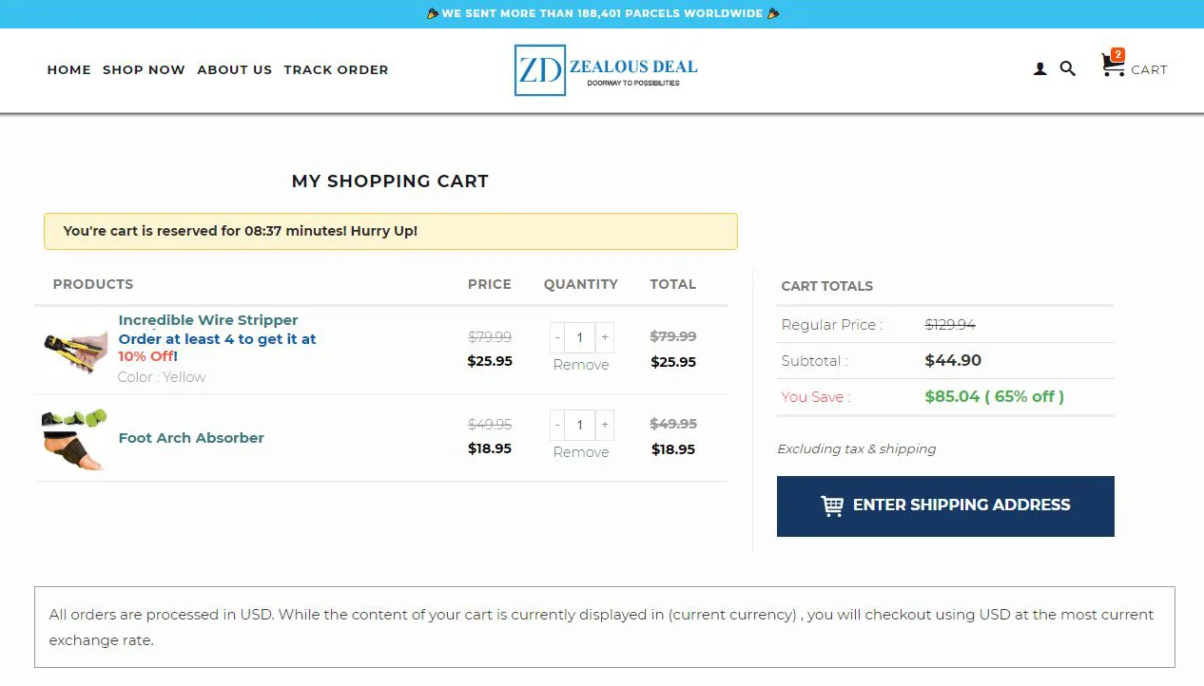Open the Foot Arch Absorber product link

(x=191, y=438)
